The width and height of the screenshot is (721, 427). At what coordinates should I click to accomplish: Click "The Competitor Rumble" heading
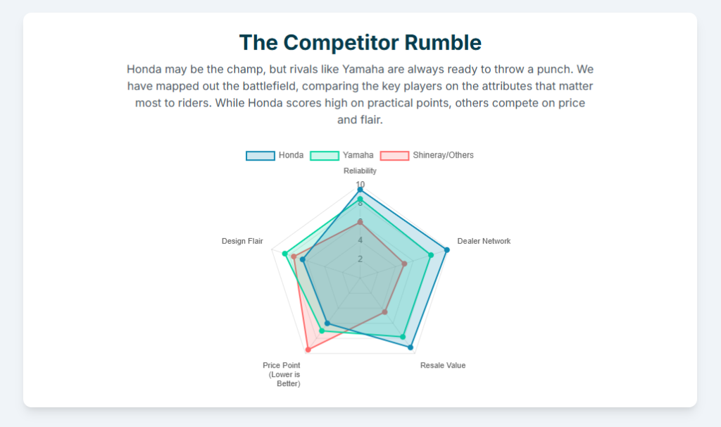[360, 42]
